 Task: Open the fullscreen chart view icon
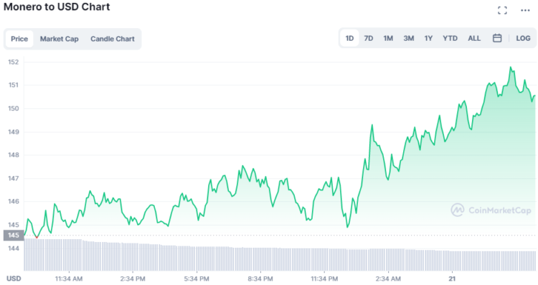[502, 10]
